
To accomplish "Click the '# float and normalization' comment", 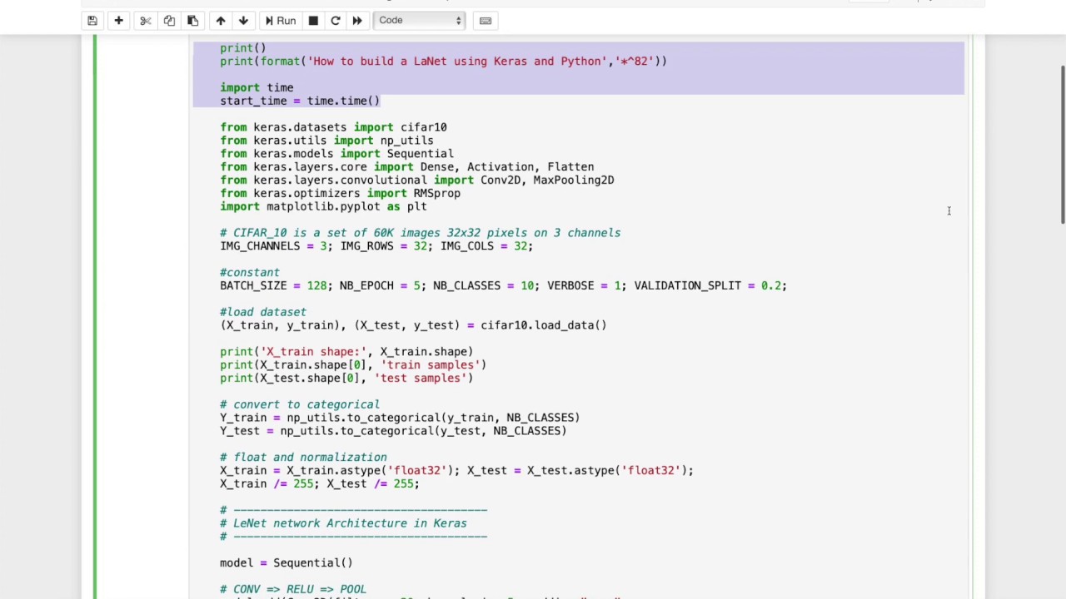I will [303, 458].
